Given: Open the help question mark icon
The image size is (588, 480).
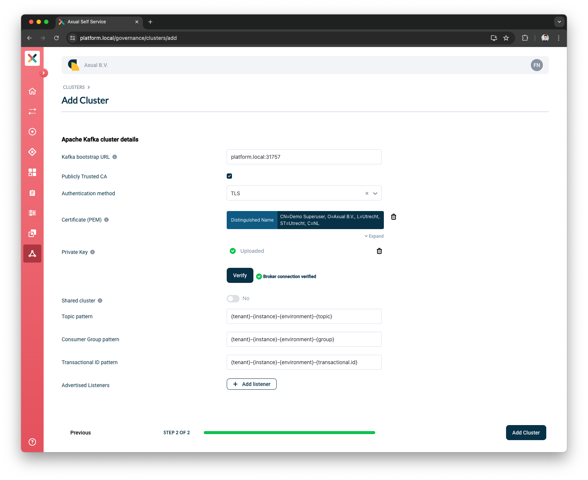Looking at the screenshot, I should point(32,442).
